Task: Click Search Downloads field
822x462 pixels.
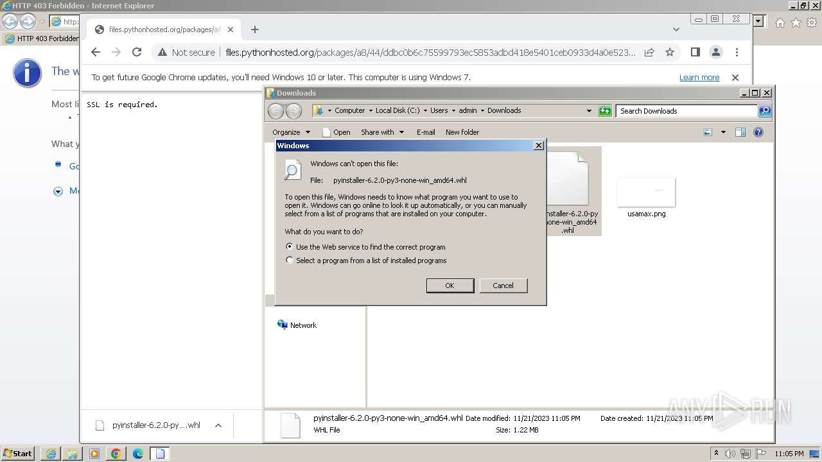Action: click(x=686, y=111)
